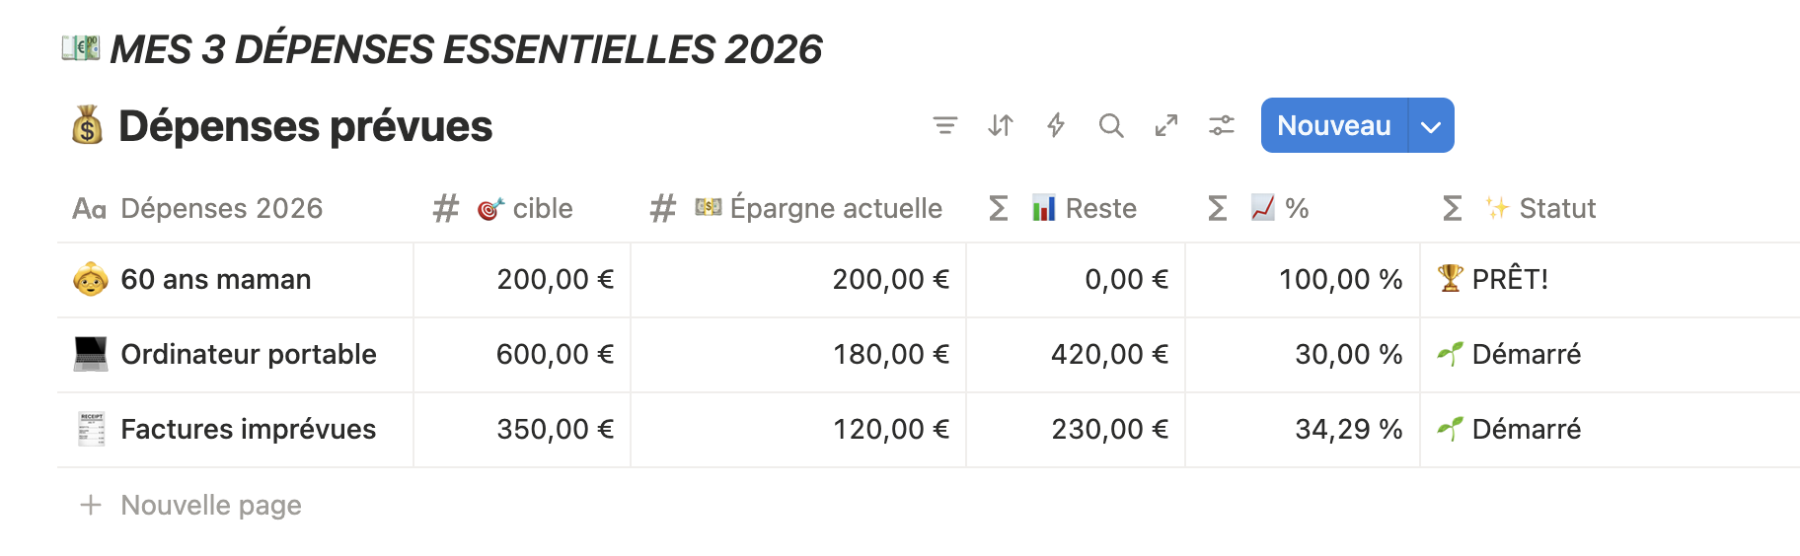Viewport: 1800px width, 556px height.
Task: Expand the Nouveau dropdown arrow
Action: pos(1431,125)
